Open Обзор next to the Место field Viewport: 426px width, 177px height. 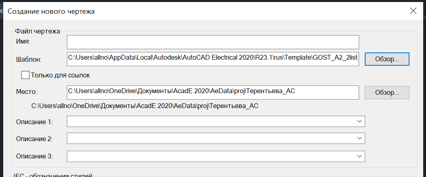tap(387, 93)
